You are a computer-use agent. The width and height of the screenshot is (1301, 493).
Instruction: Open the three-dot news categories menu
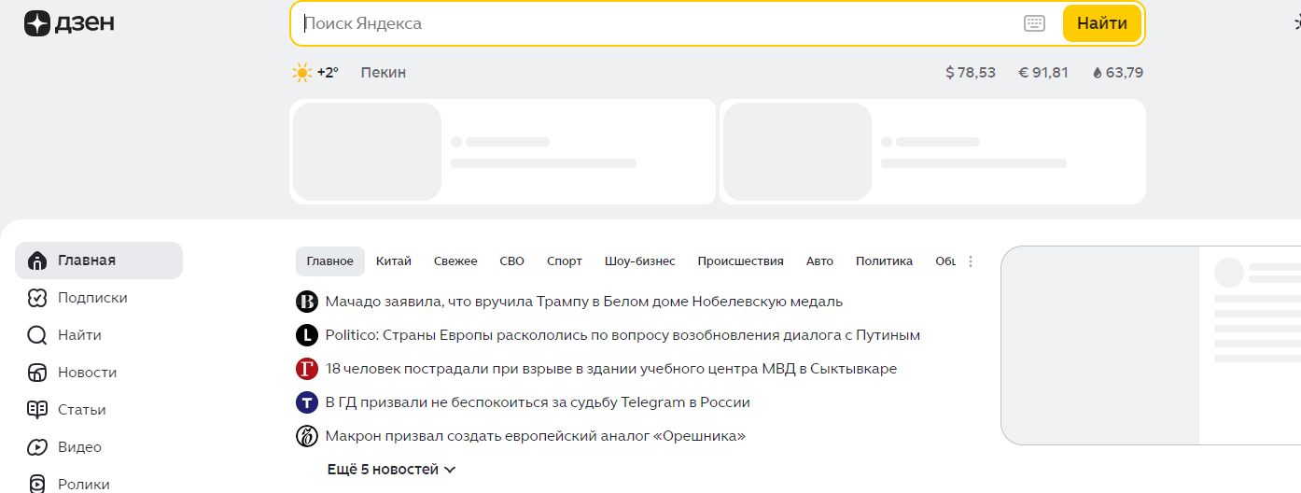971,261
